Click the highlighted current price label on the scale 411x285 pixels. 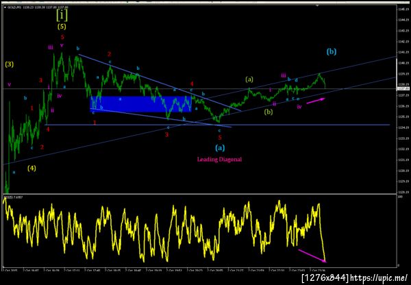[403, 88]
